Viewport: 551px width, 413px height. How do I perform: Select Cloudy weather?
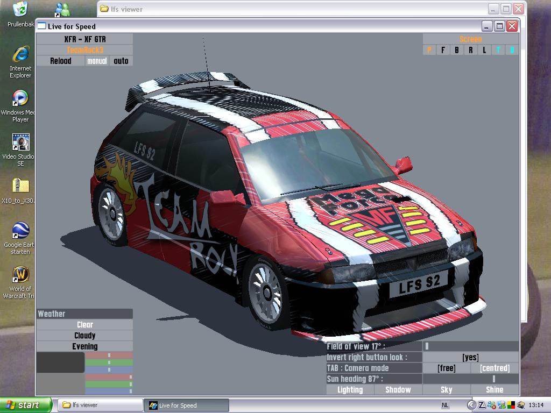pos(84,336)
